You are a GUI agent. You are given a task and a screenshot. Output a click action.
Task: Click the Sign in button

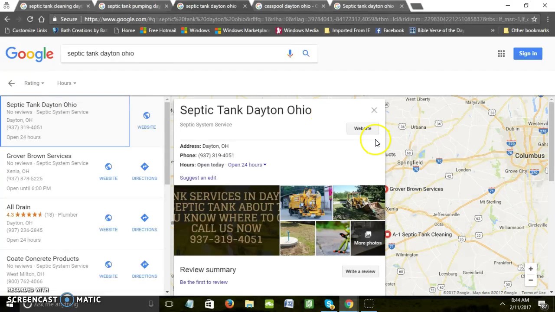click(x=528, y=53)
